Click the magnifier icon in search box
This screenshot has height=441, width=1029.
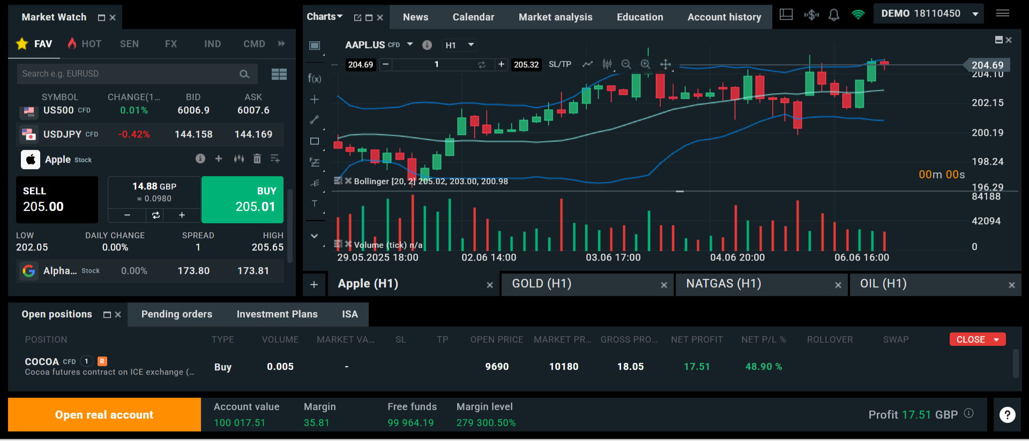coord(244,74)
